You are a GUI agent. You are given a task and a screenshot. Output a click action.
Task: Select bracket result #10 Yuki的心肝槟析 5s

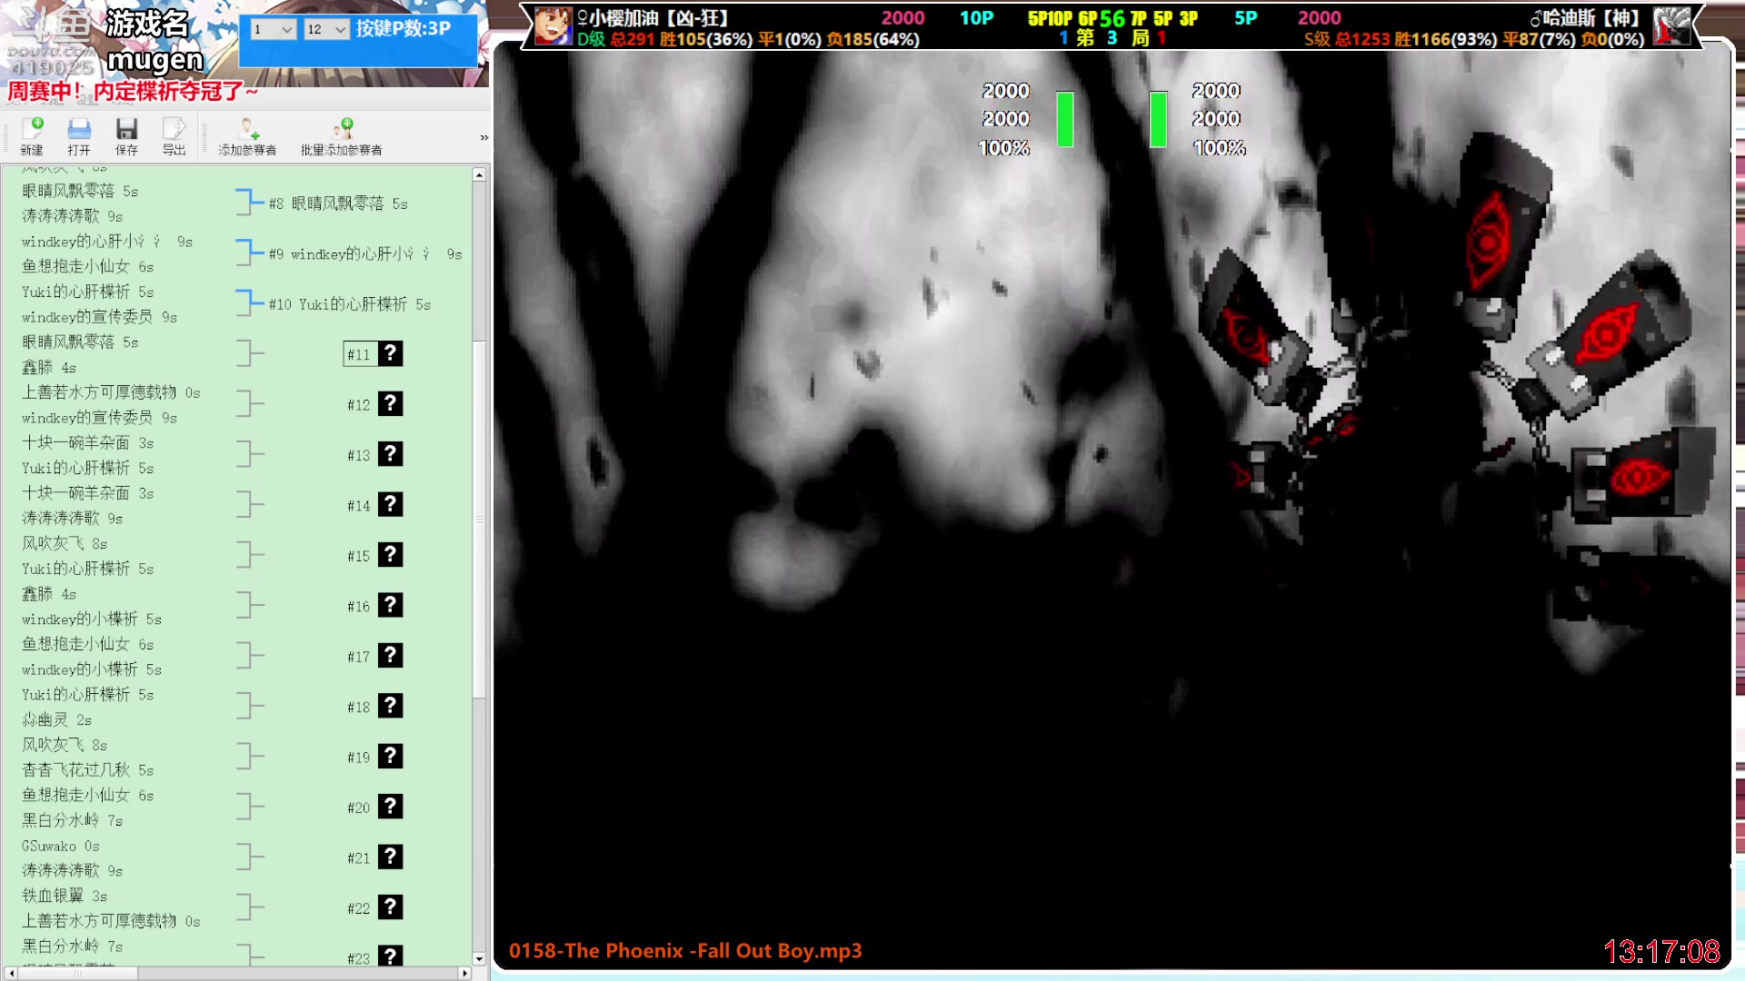pos(350,304)
